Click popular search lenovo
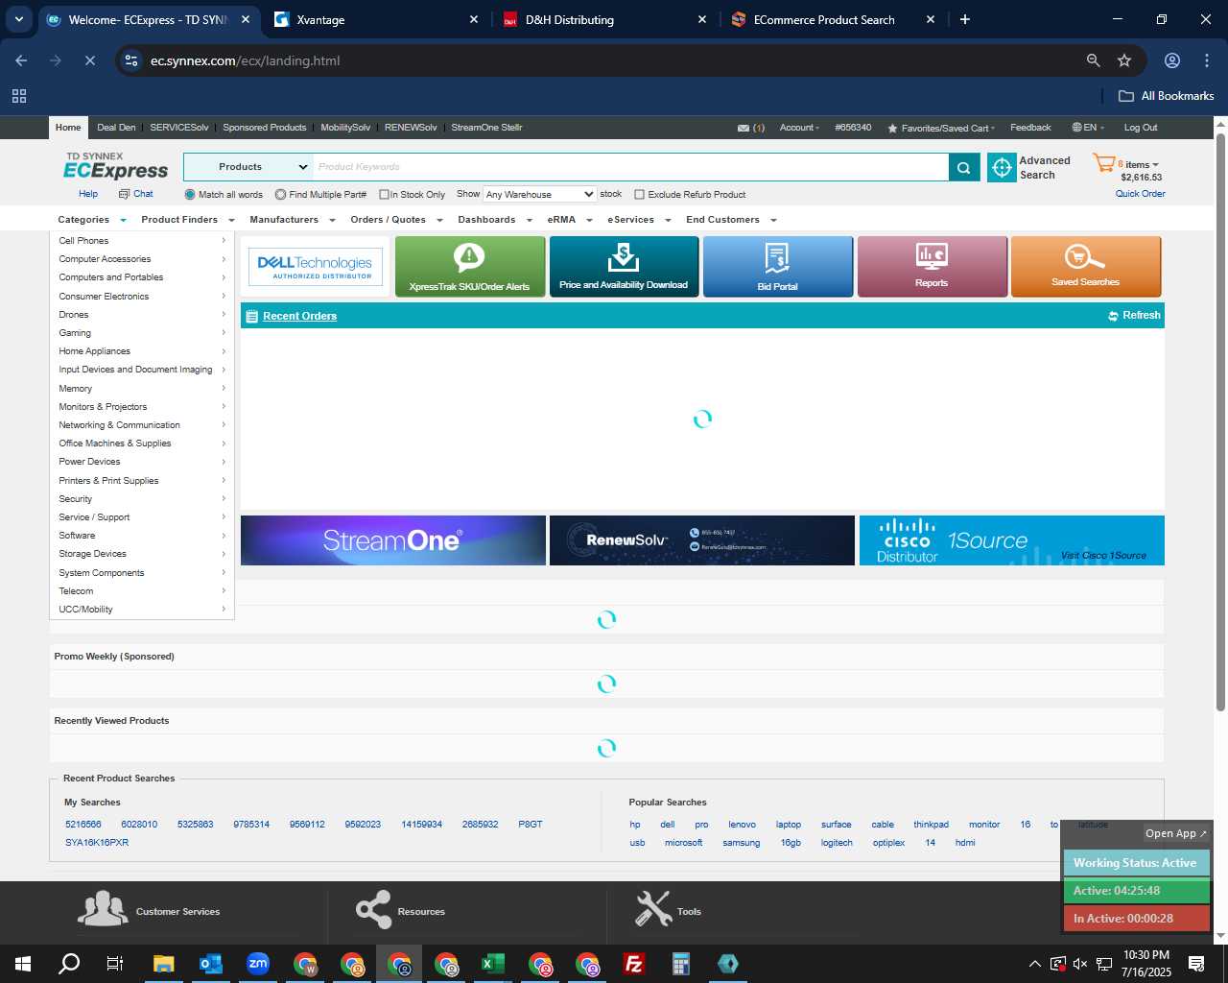The height and width of the screenshot is (983, 1228). 742,825
